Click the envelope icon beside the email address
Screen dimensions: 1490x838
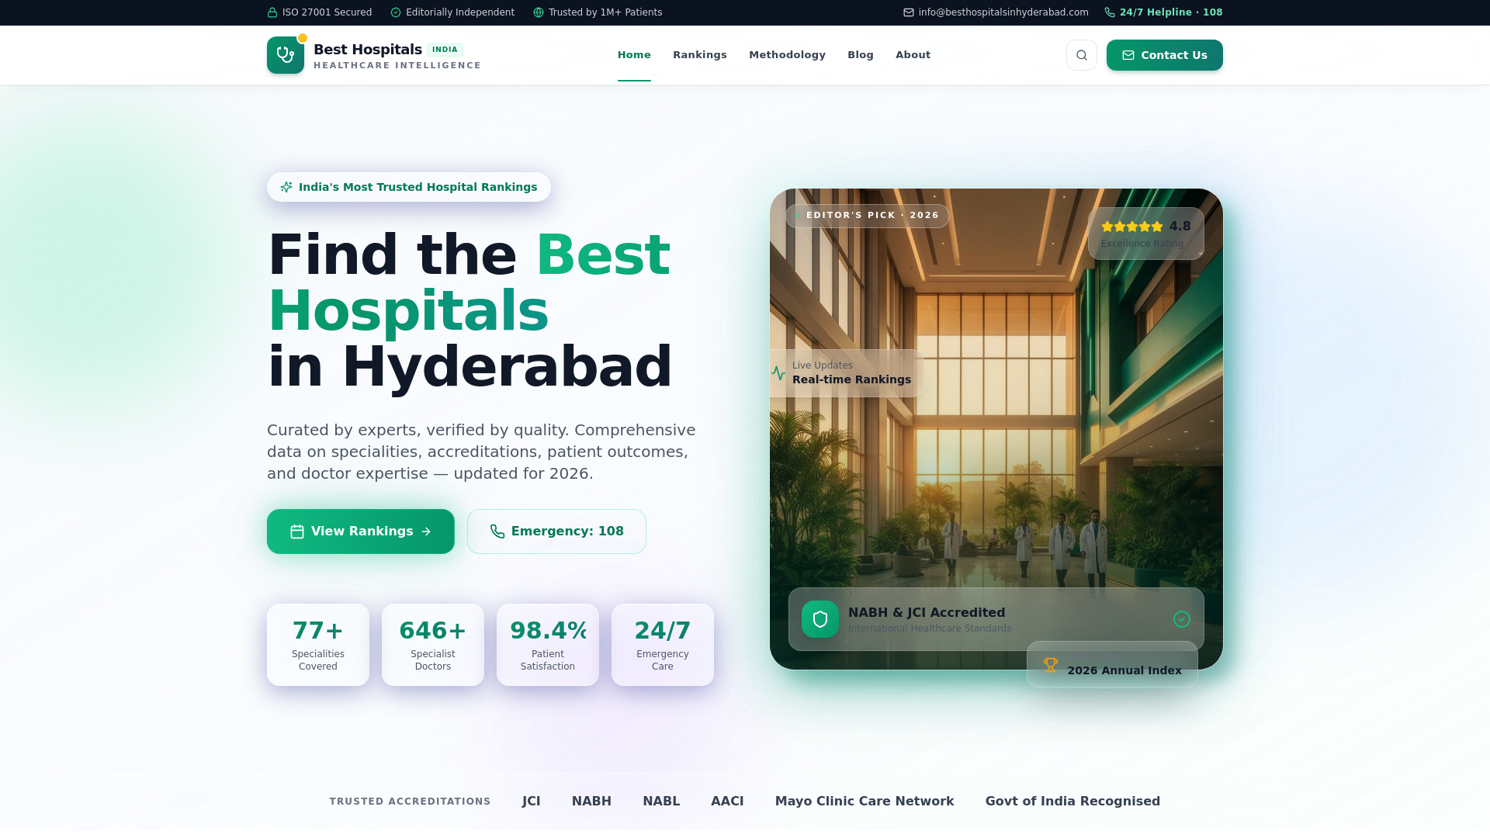(x=909, y=12)
